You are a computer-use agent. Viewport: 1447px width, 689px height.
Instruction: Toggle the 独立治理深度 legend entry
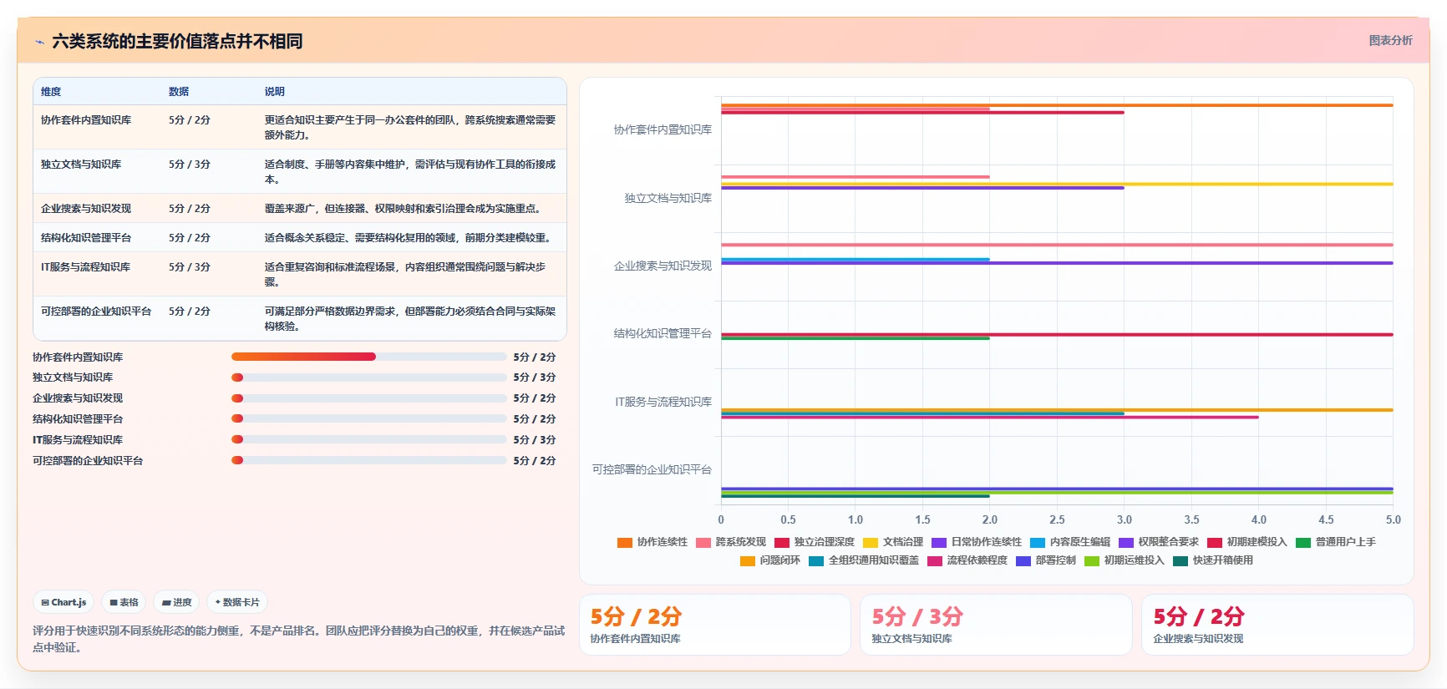coord(815,542)
